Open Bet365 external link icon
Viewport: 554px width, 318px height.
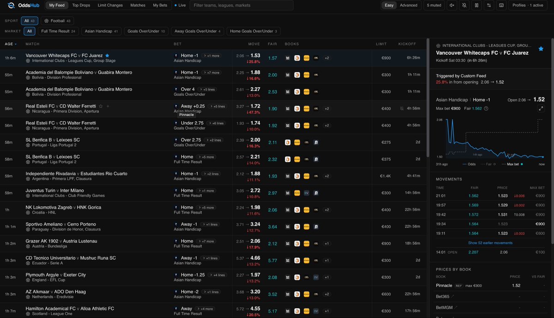453,296
